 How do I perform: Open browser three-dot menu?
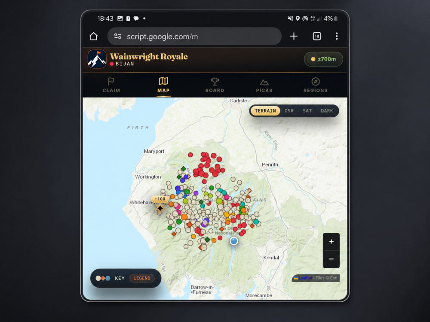coord(337,36)
